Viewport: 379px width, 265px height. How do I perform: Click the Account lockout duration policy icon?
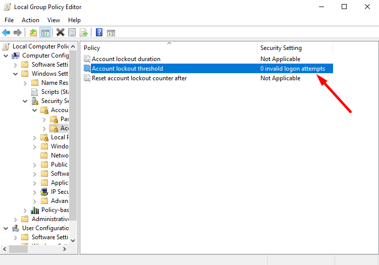click(87, 59)
